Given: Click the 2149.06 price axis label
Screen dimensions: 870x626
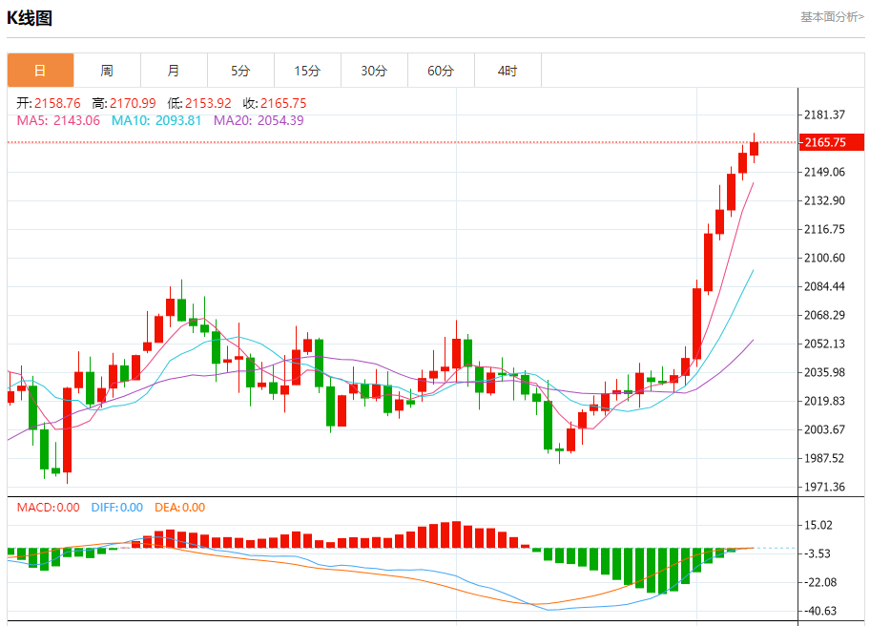Looking at the screenshot, I should coord(824,172).
